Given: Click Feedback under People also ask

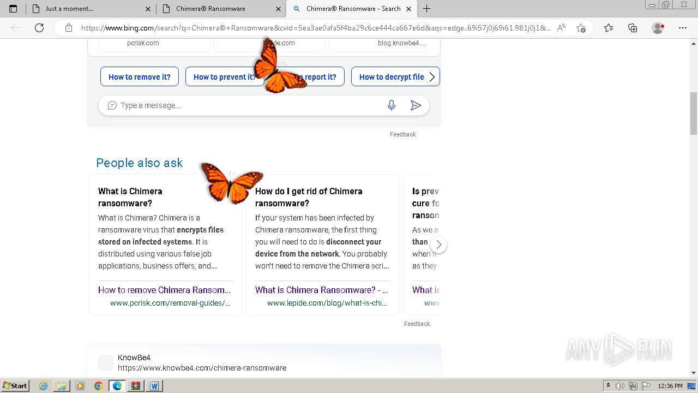Looking at the screenshot, I should coord(417,324).
